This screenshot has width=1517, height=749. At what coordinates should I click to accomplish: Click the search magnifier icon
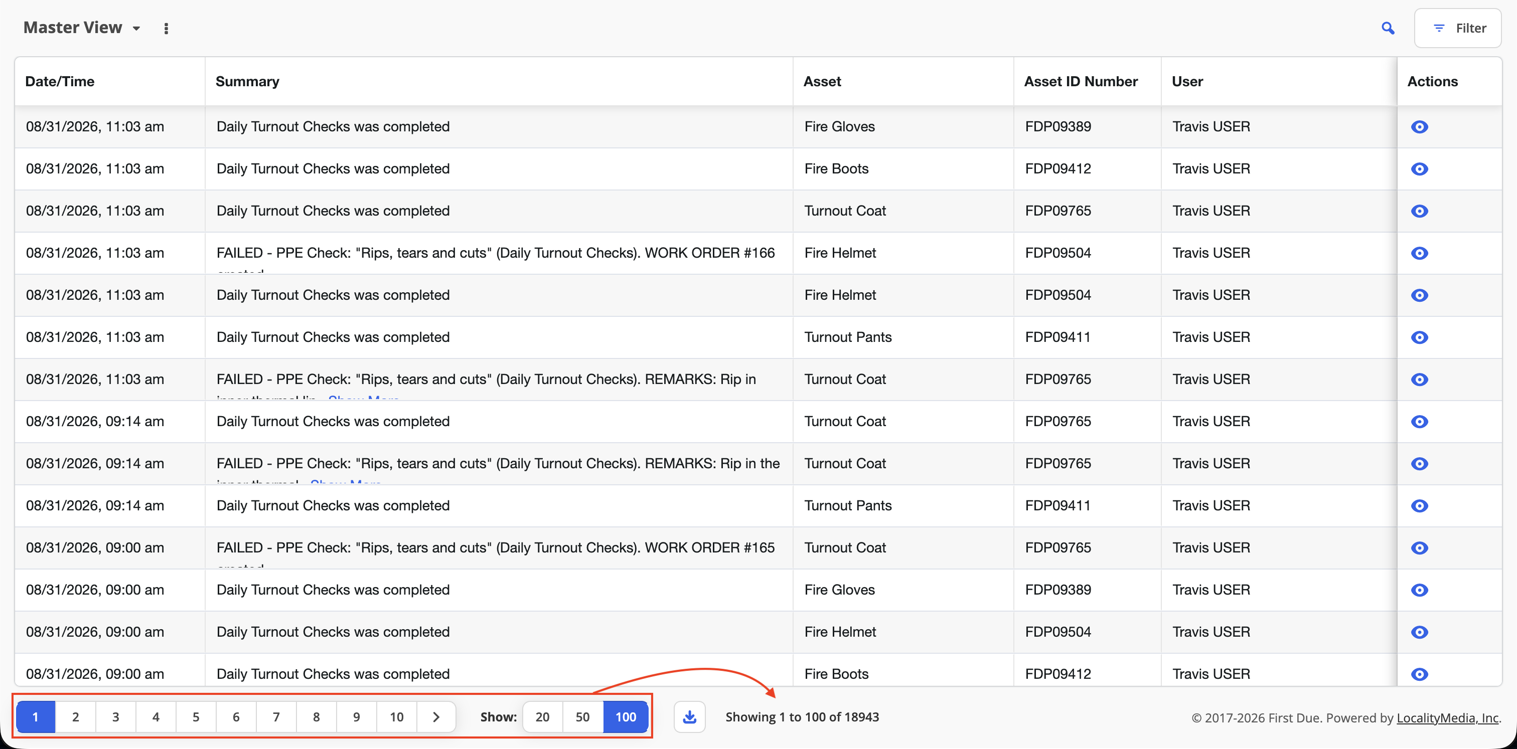(x=1388, y=28)
